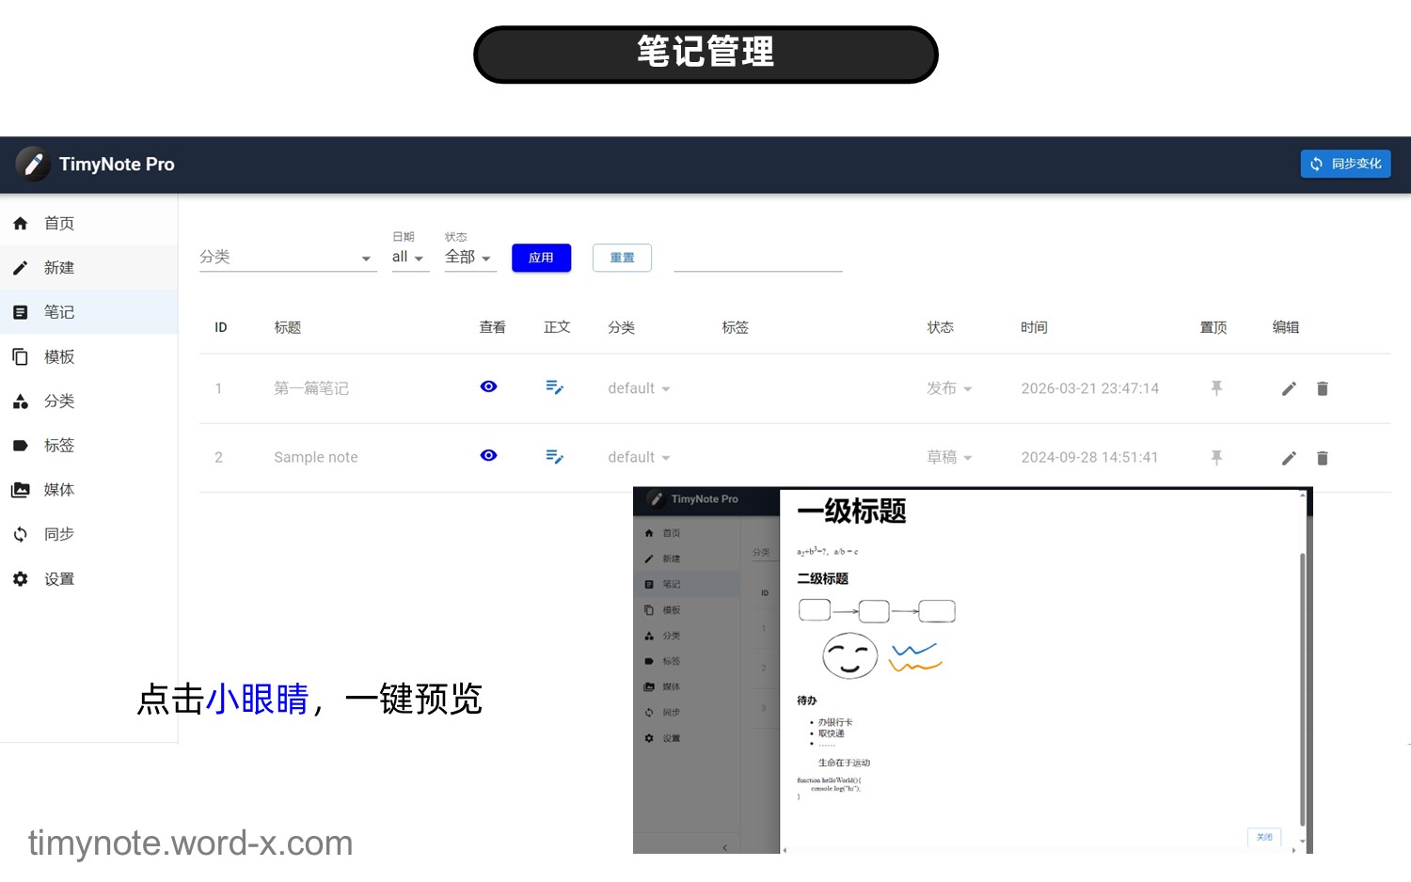Viewport: 1411px width, 882px height.
Task: Delete the first note via trash icon
Action: coord(1322,388)
